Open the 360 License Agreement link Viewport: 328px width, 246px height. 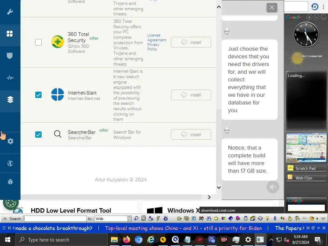point(156,38)
